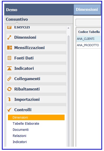Click the Mensilizzazioni grid icon
The image size is (104, 151).
click(10, 48)
